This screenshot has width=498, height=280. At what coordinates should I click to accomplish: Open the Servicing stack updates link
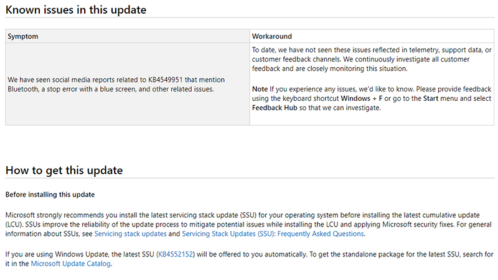click(x=130, y=234)
